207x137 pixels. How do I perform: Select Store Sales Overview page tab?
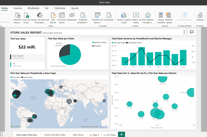[x=27, y=135]
